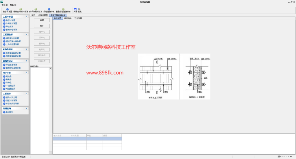296x159 pixels.
Task: Click the 退出 exit toolbar icon
Action: pos(79,10)
